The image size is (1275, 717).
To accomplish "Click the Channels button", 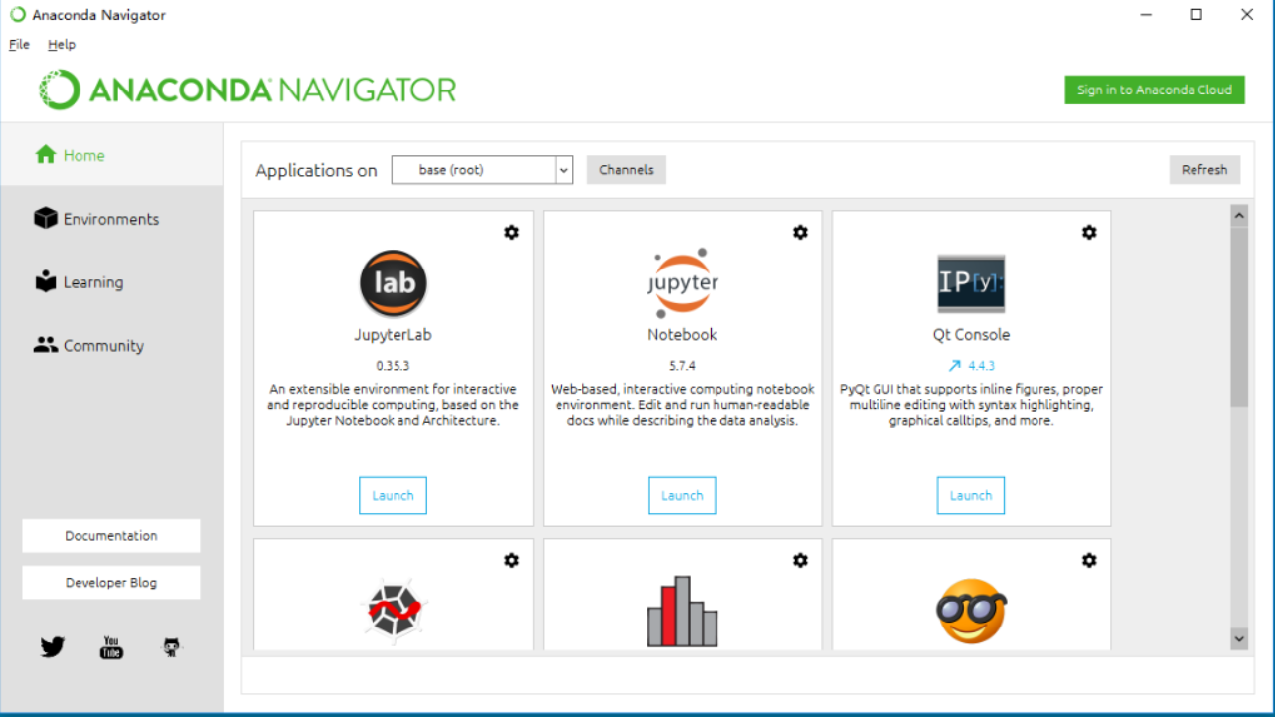I will point(626,170).
